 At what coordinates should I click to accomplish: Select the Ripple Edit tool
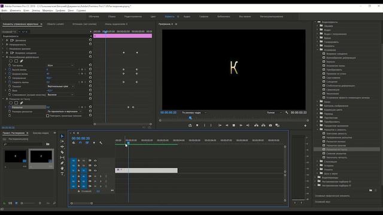coord(62,147)
